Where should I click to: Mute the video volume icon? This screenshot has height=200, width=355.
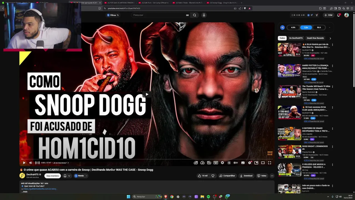point(31,163)
